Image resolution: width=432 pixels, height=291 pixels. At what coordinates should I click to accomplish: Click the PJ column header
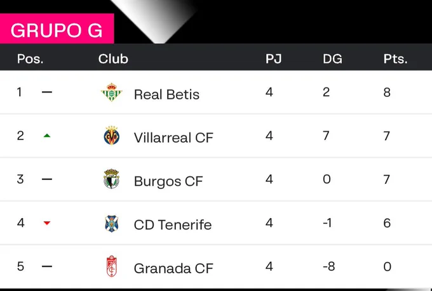273,59
